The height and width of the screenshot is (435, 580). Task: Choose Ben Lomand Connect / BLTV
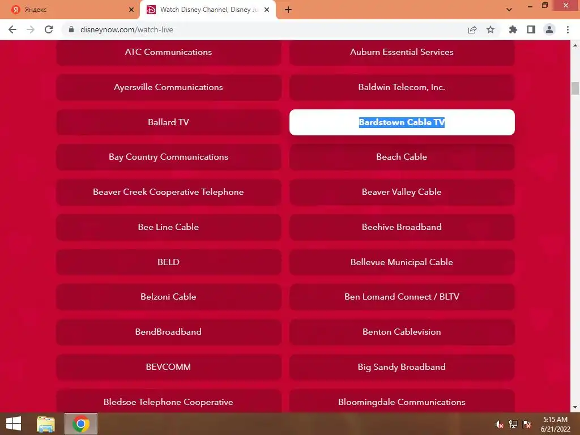tap(402, 297)
